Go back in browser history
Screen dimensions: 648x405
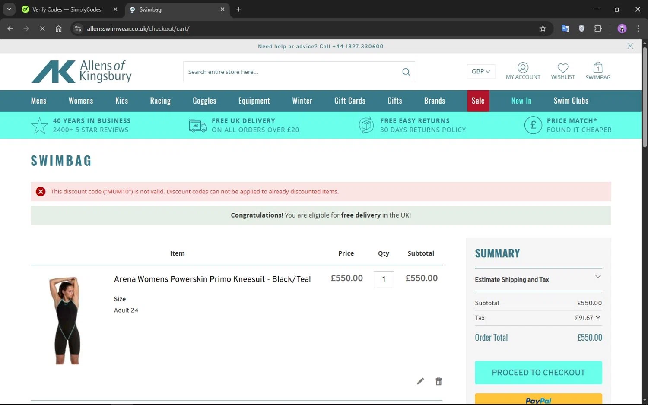[10, 28]
